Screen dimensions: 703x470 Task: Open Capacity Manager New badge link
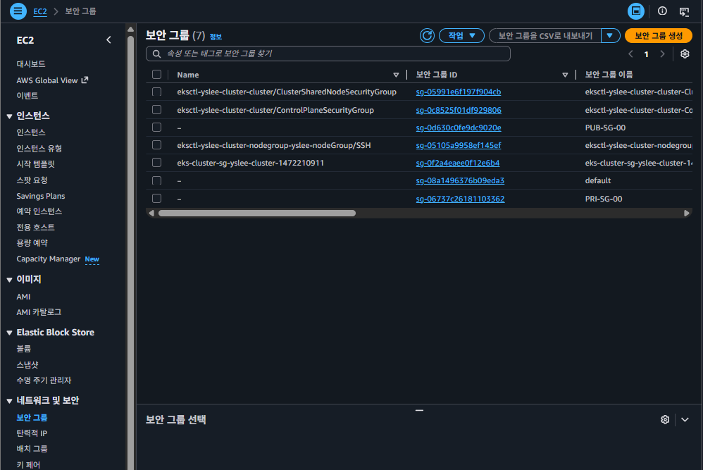point(92,259)
